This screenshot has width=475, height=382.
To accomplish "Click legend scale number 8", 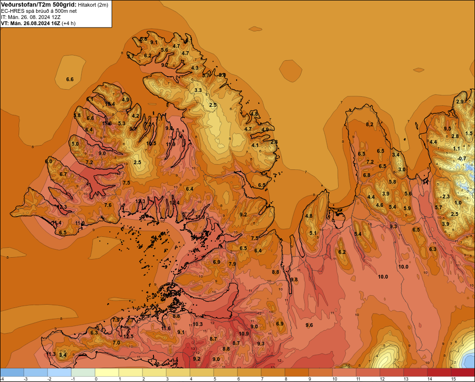I will click(x=285, y=379).
